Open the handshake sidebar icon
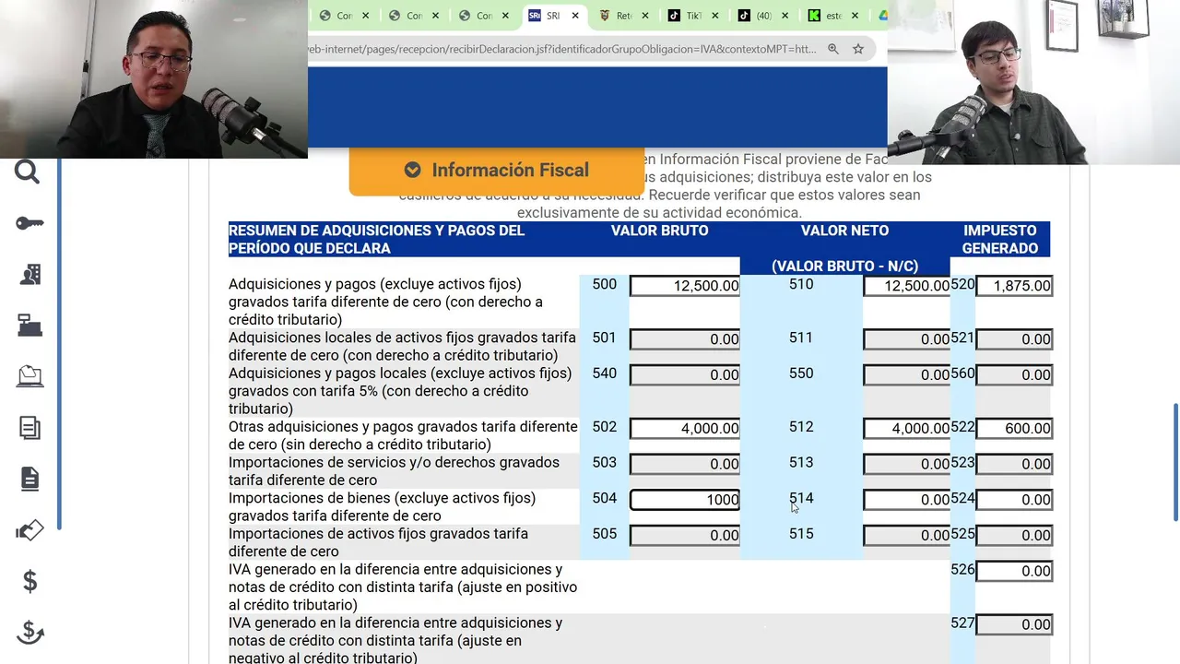1180x664 pixels. pos(29,530)
